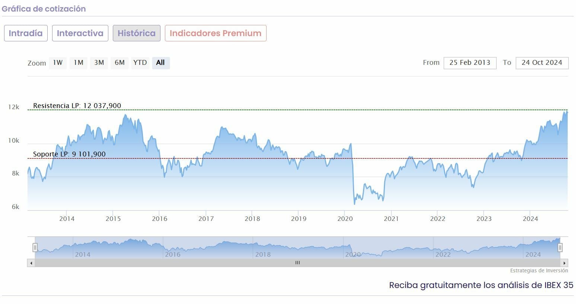Open the Estrategias de Inversión credit link

click(539, 271)
